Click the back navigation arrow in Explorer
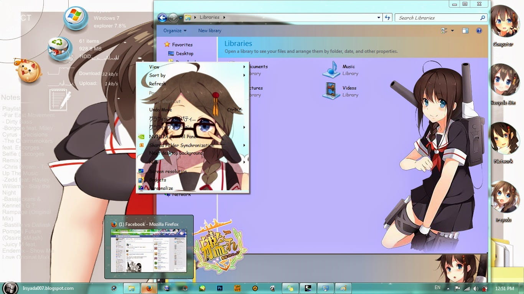Image resolution: width=524 pixels, height=294 pixels. pos(162,18)
